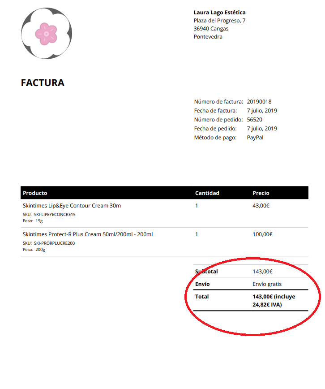Click the 43,00€ price
Screen dimensions: 325x389
pyautogui.click(x=261, y=206)
